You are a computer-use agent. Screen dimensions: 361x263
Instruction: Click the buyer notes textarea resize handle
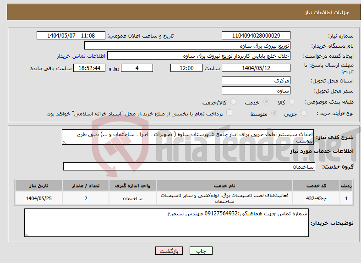[x=27, y=235]
